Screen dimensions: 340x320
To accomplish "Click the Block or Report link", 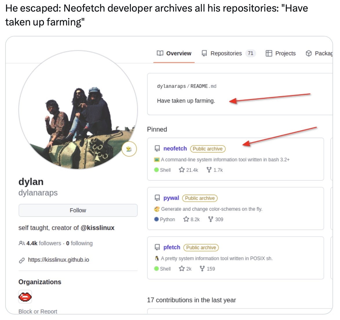I will point(38,311).
